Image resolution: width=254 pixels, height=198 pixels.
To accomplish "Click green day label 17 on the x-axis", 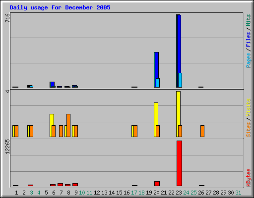I will [x=134, y=193].
